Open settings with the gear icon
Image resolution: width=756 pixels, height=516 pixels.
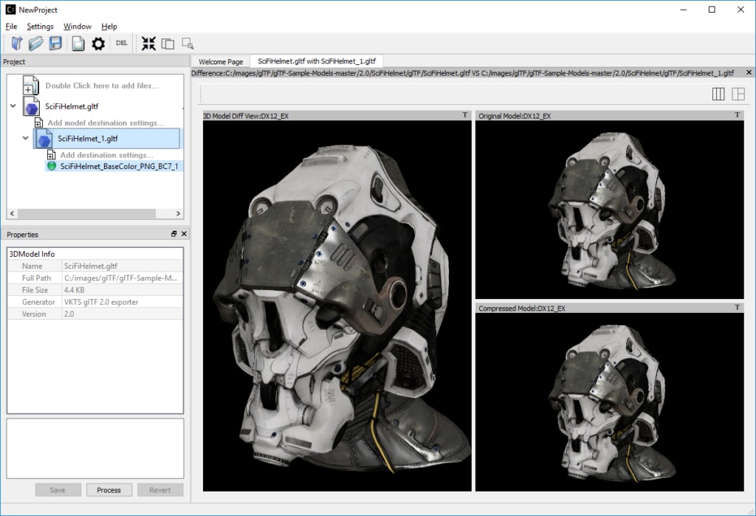pyautogui.click(x=98, y=44)
